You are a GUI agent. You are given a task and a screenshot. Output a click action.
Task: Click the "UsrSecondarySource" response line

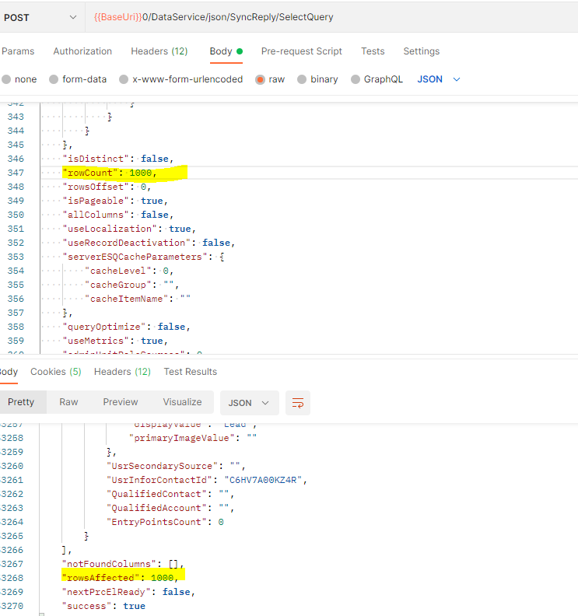click(x=176, y=467)
